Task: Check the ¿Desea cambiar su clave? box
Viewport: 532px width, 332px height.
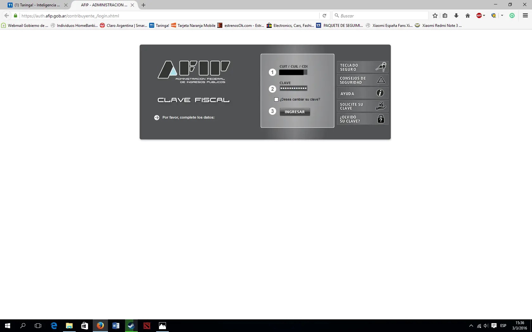Action: (x=276, y=99)
